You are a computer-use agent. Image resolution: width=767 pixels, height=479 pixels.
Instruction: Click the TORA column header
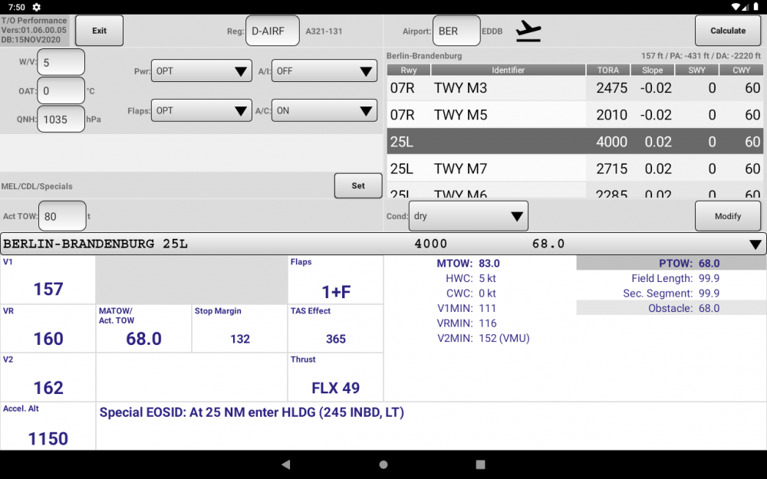tap(608, 70)
